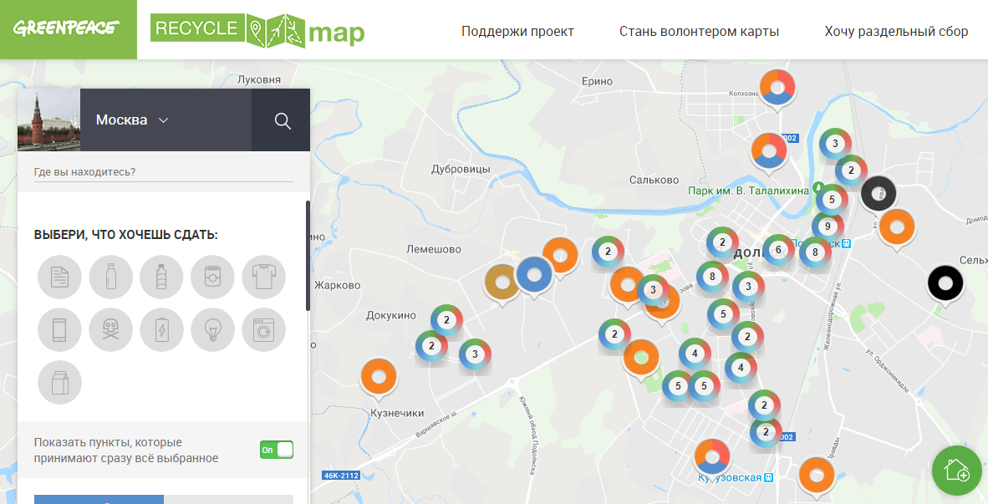Image resolution: width=988 pixels, height=504 pixels.
Task: Select the batteries waste filter
Action: [x=162, y=330]
